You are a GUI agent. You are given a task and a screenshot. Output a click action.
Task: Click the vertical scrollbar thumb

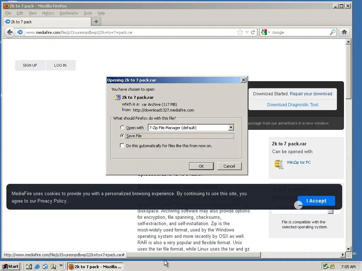point(349,72)
